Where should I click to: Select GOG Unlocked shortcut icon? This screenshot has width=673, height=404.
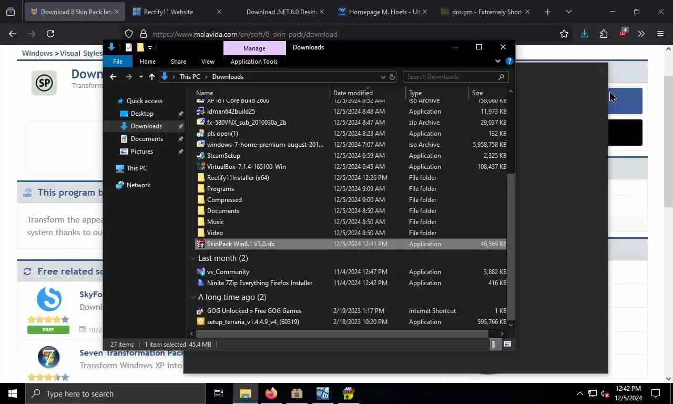[200, 311]
